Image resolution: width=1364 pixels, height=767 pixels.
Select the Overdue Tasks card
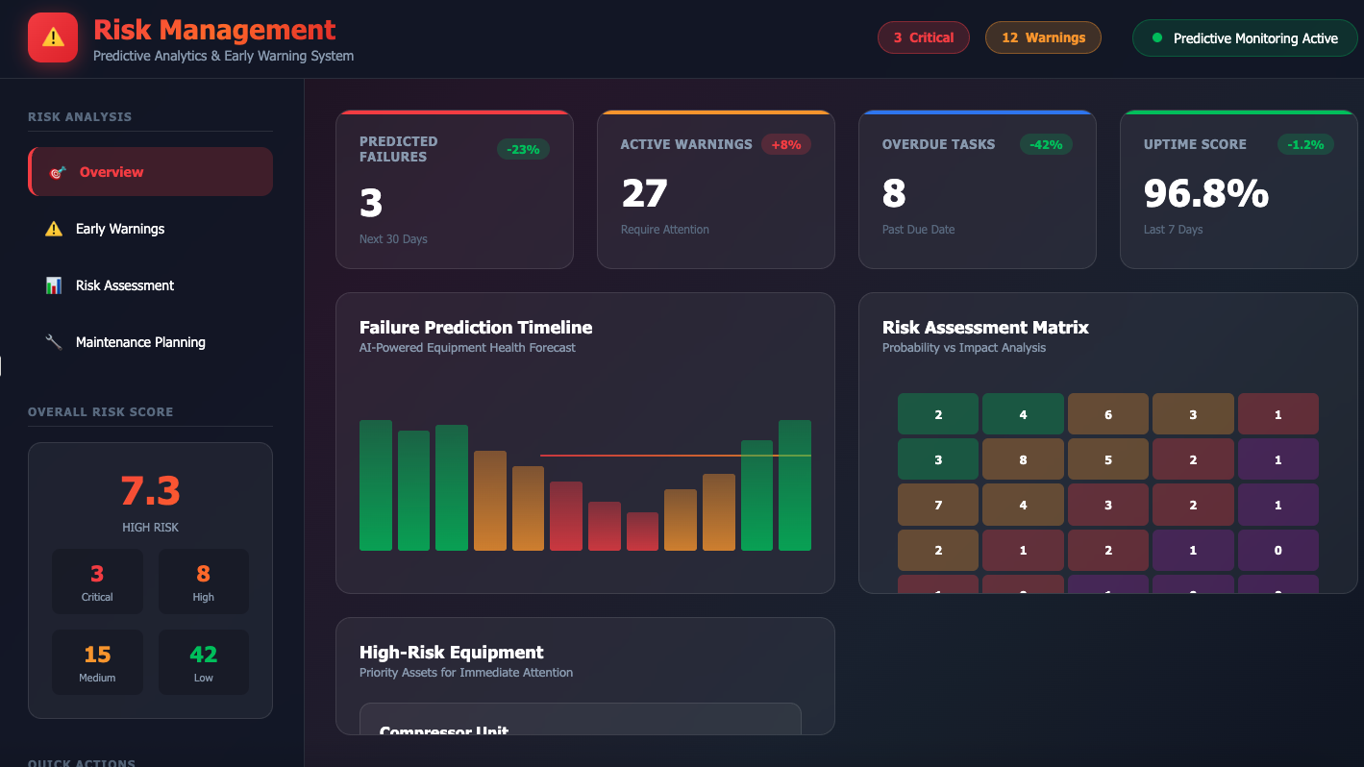click(977, 190)
